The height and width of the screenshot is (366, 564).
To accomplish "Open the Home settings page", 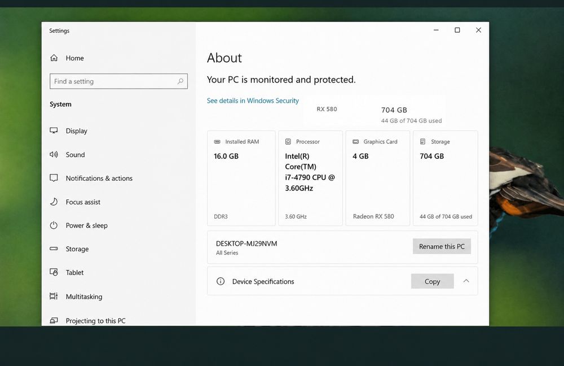I will click(x=74, y=58).
